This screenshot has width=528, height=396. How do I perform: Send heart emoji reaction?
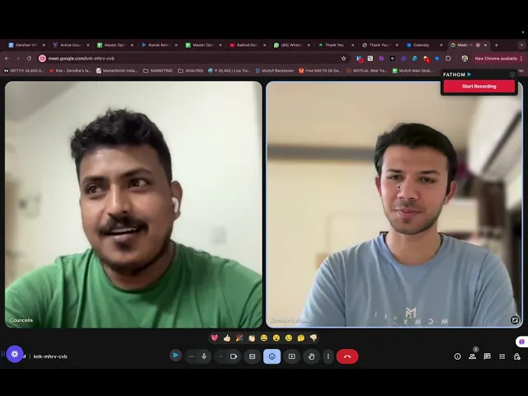tap(214, 337)
